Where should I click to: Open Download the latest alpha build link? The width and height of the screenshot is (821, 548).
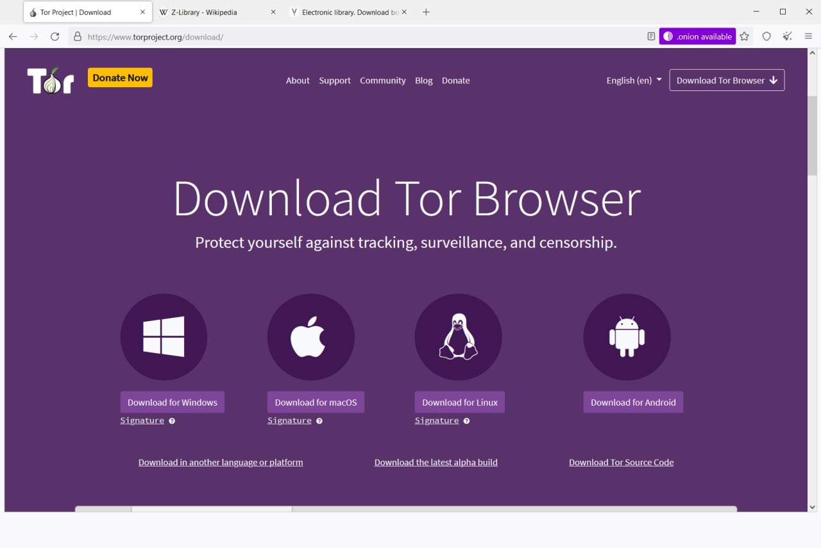pos(436,462)
